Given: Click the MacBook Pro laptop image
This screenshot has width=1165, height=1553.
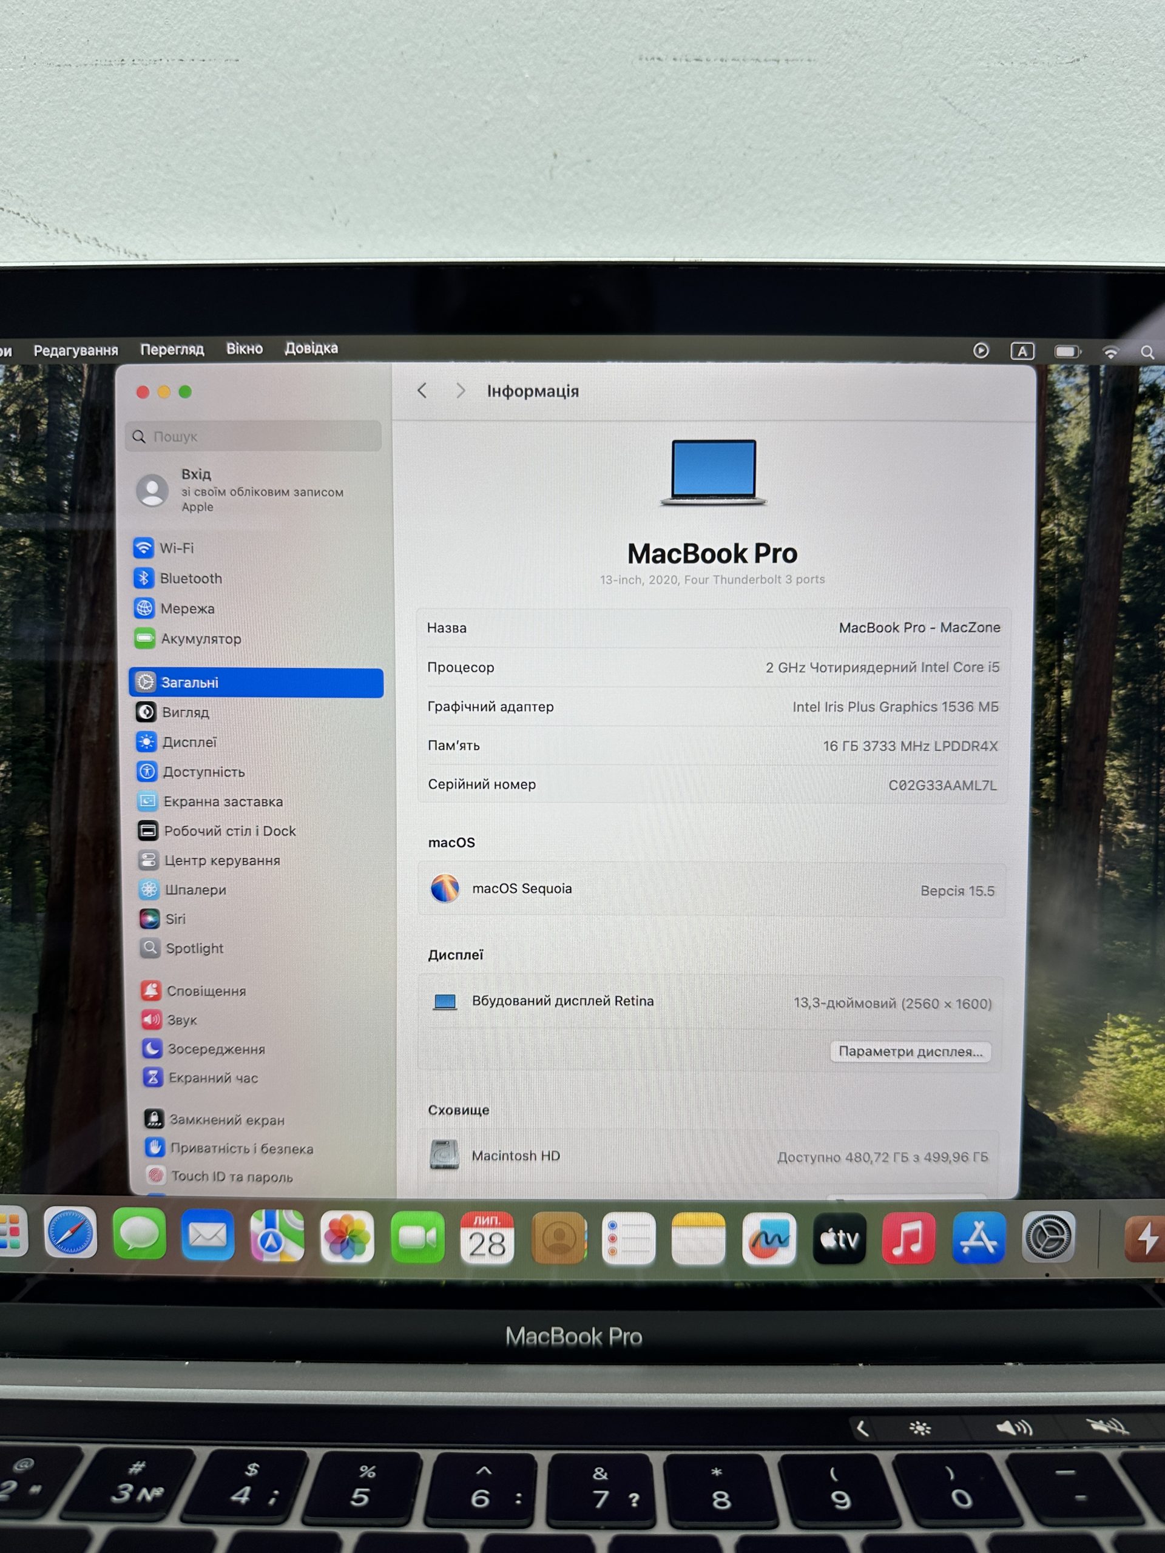Looking at the screenshot, I should click(714, 473).
